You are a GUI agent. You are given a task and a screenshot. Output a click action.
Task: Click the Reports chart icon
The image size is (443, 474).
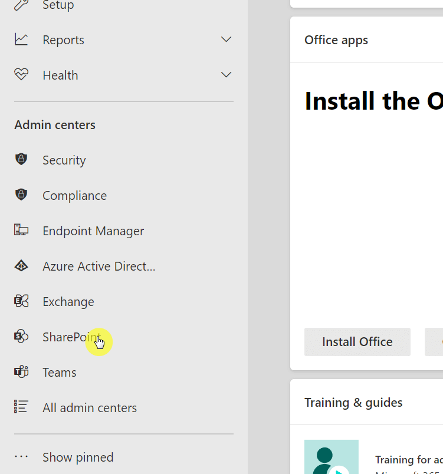[x=21, y=39]
